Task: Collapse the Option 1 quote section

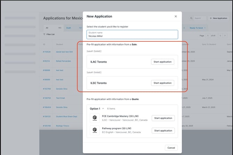Action: (103, 109)
